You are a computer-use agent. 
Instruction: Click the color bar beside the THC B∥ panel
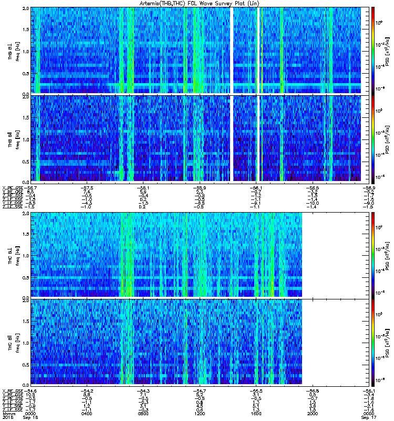tap(373, 343)
